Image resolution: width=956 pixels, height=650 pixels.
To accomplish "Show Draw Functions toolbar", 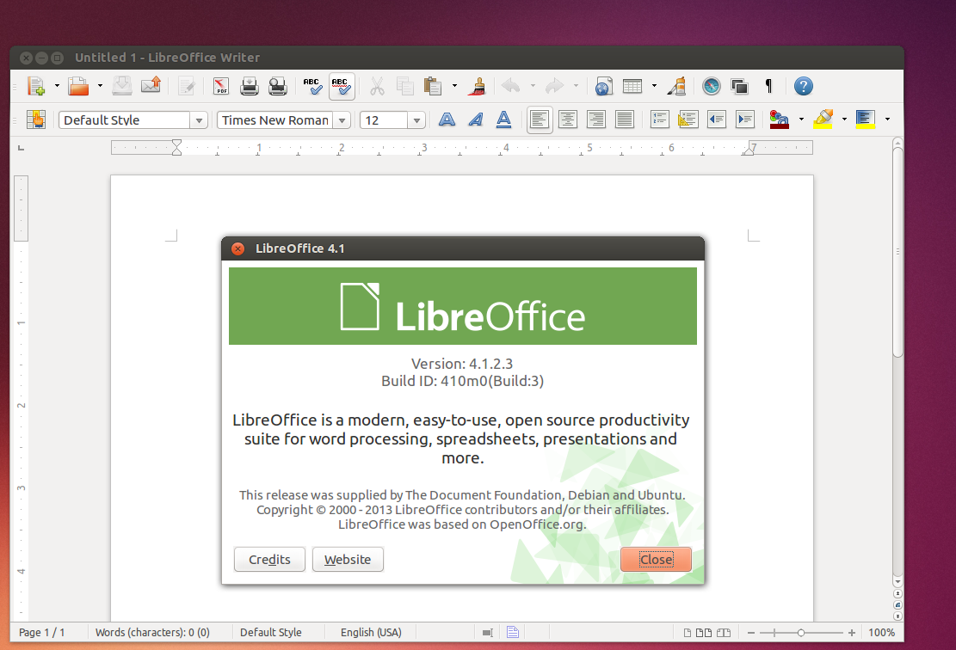I will [x=676, y=86].
